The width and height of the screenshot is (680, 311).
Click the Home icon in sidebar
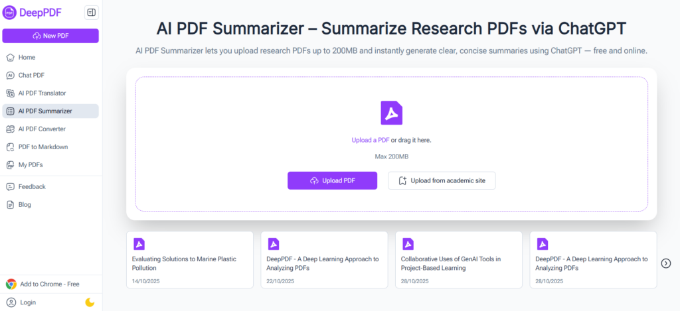tap(11, 57)
